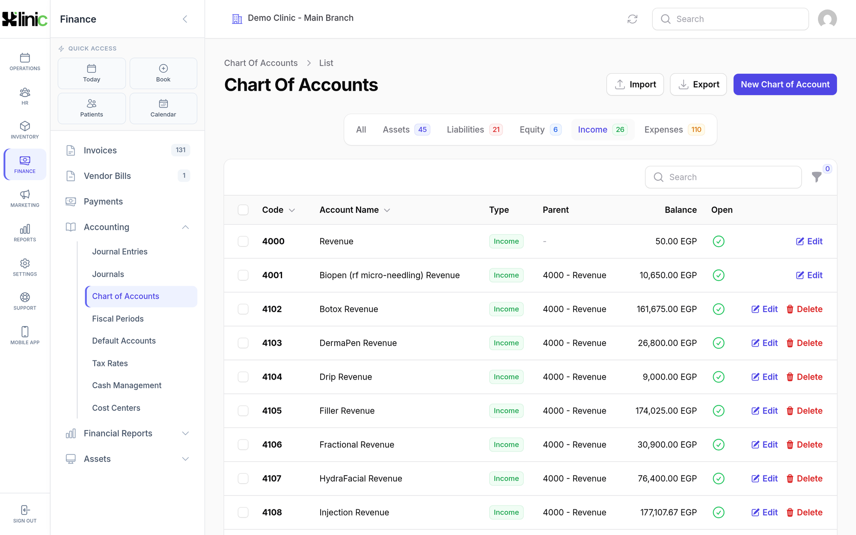Tick the checkbox for 4105 Filler Revenue
Screen dimensions: 856x535
243,411
